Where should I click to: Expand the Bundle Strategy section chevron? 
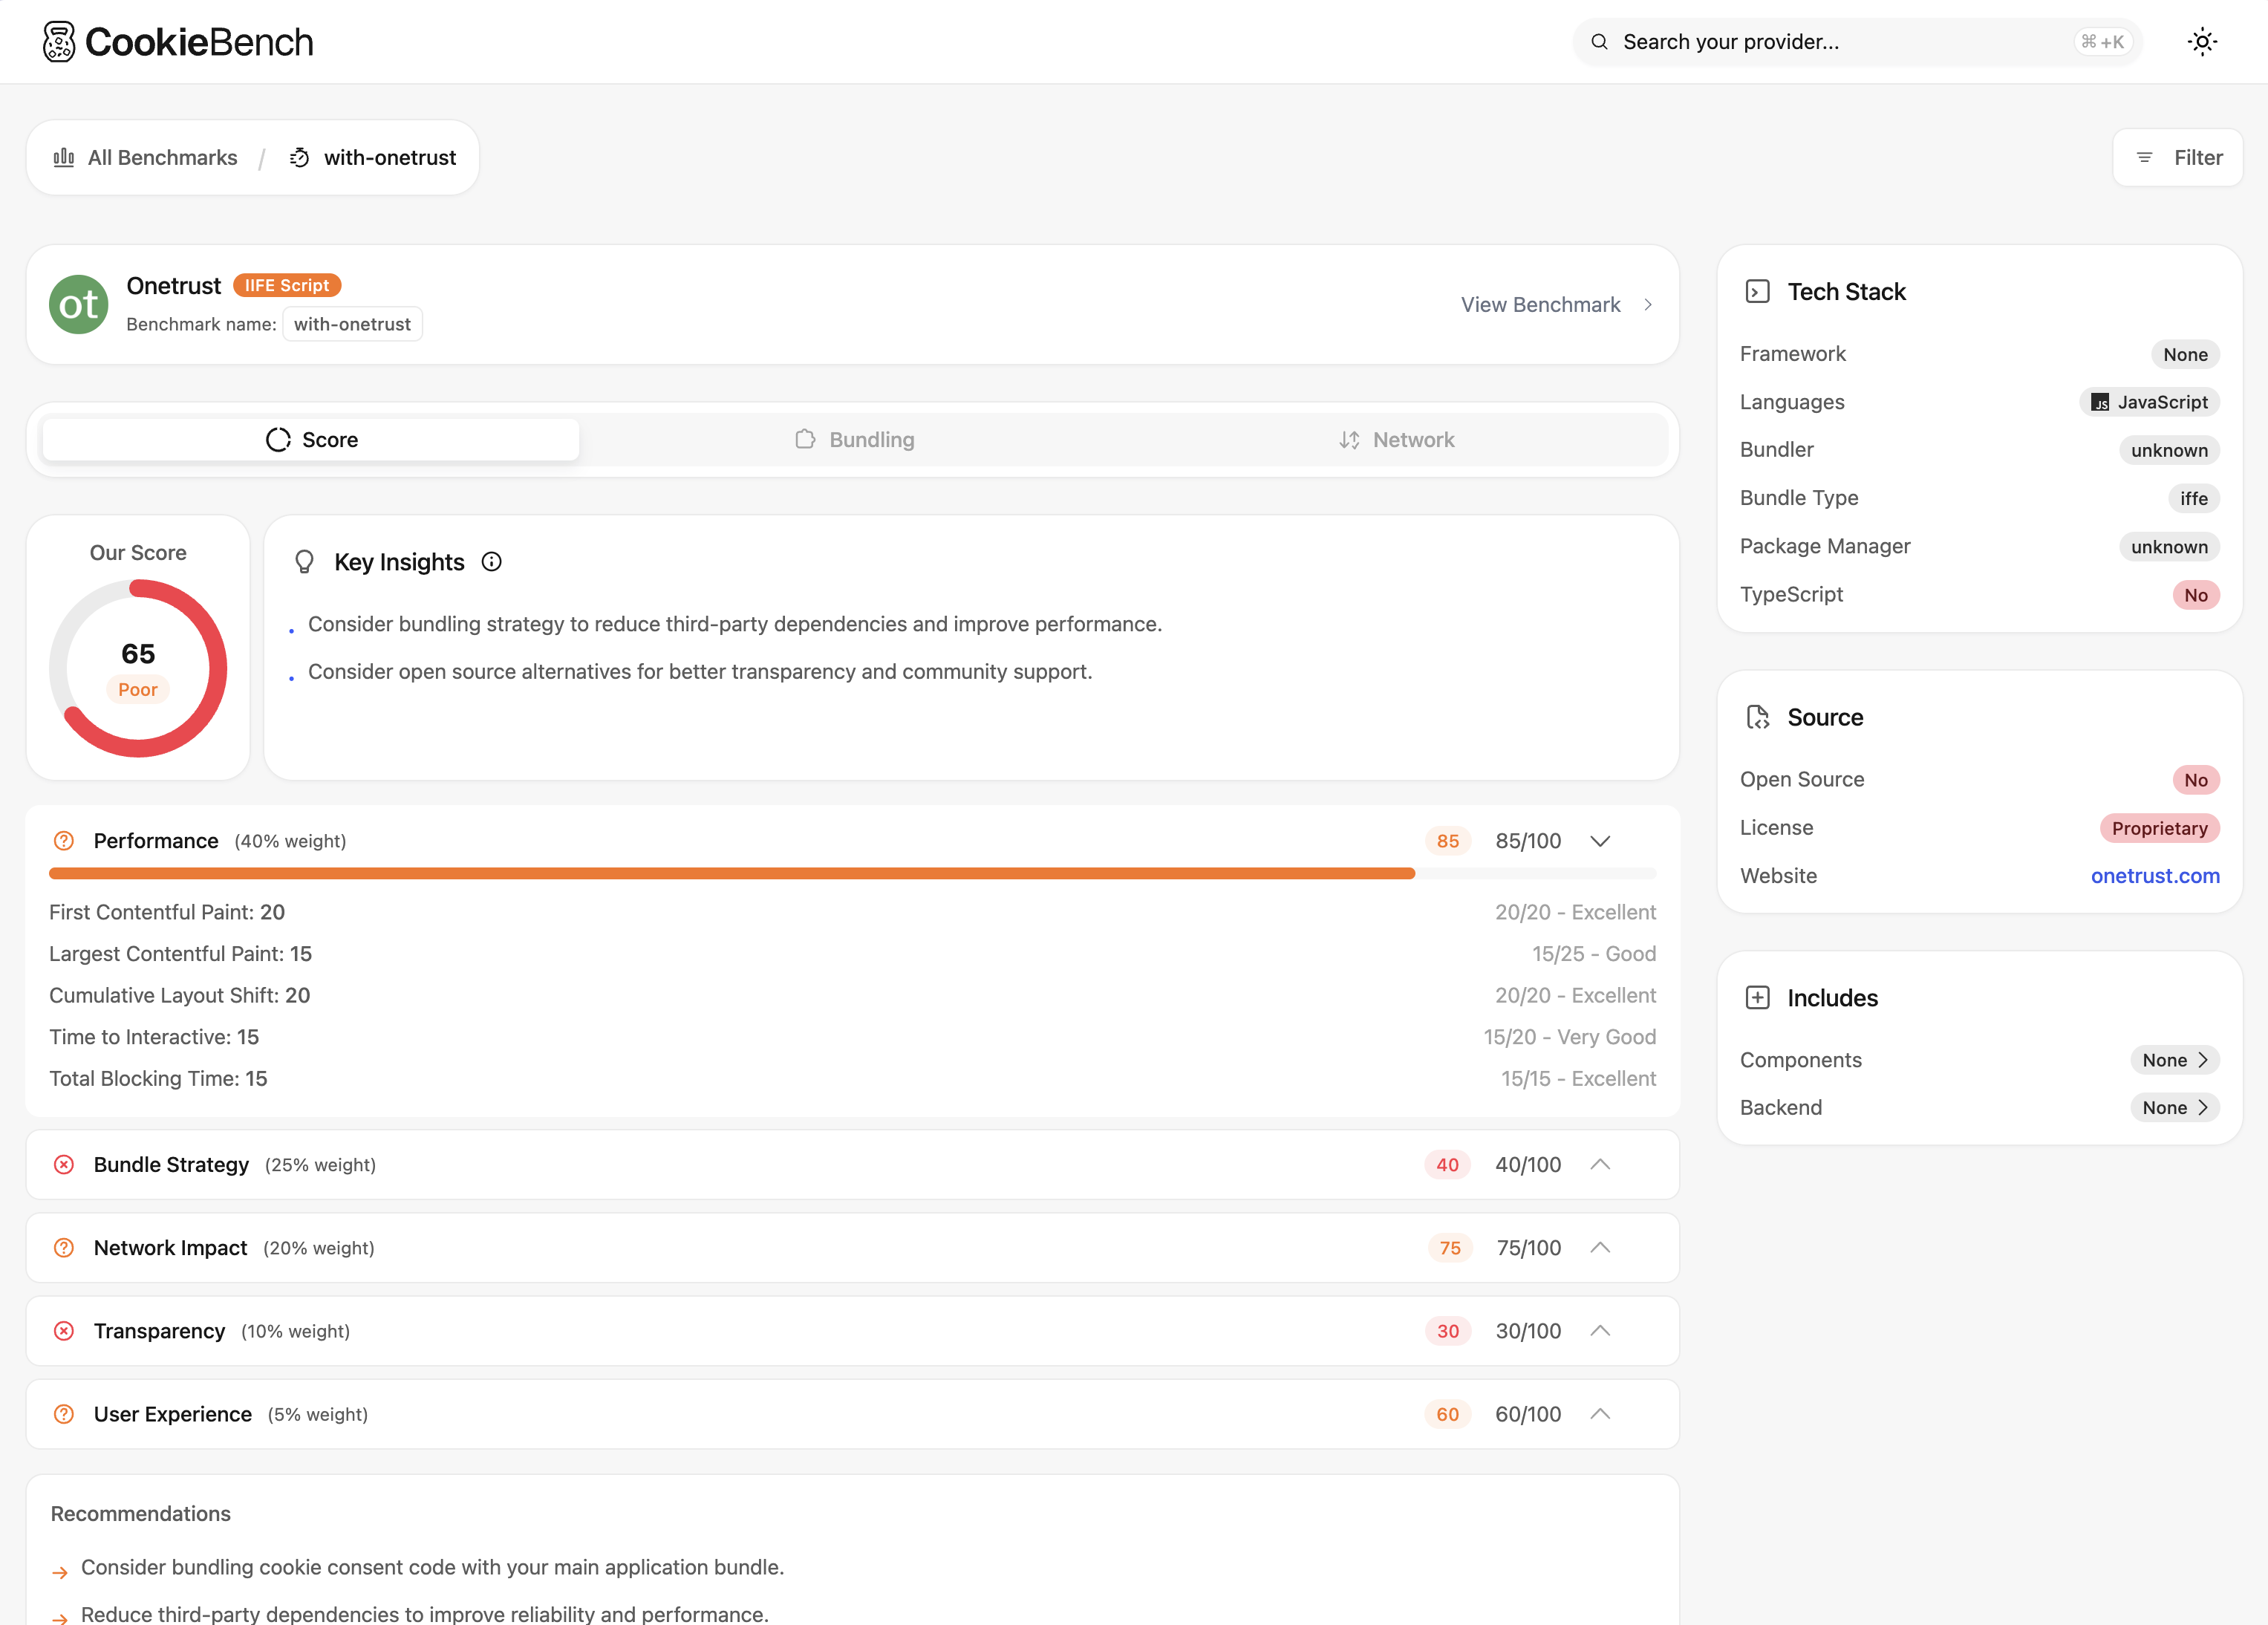tap(1600, 1164)
